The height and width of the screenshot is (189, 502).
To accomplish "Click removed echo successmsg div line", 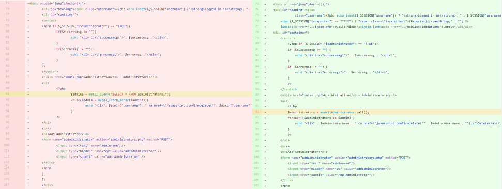I will [119, 37].
